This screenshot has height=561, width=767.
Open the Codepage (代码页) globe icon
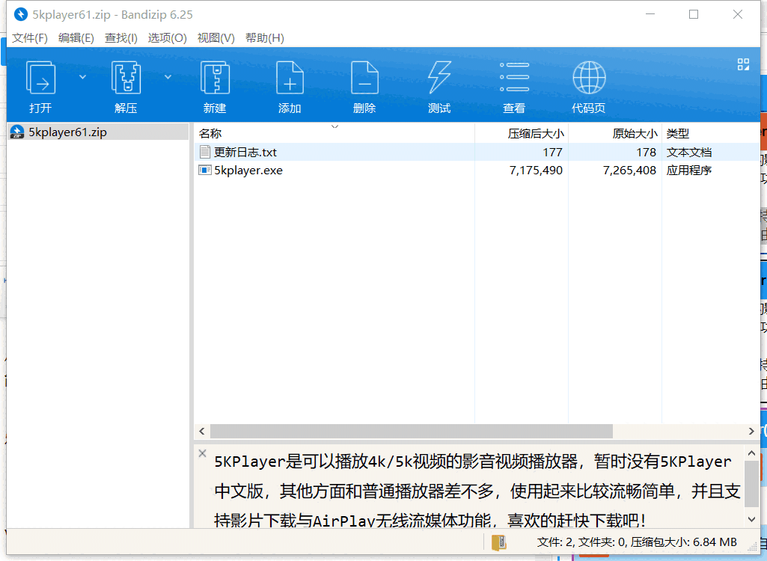tap(589, 79)
